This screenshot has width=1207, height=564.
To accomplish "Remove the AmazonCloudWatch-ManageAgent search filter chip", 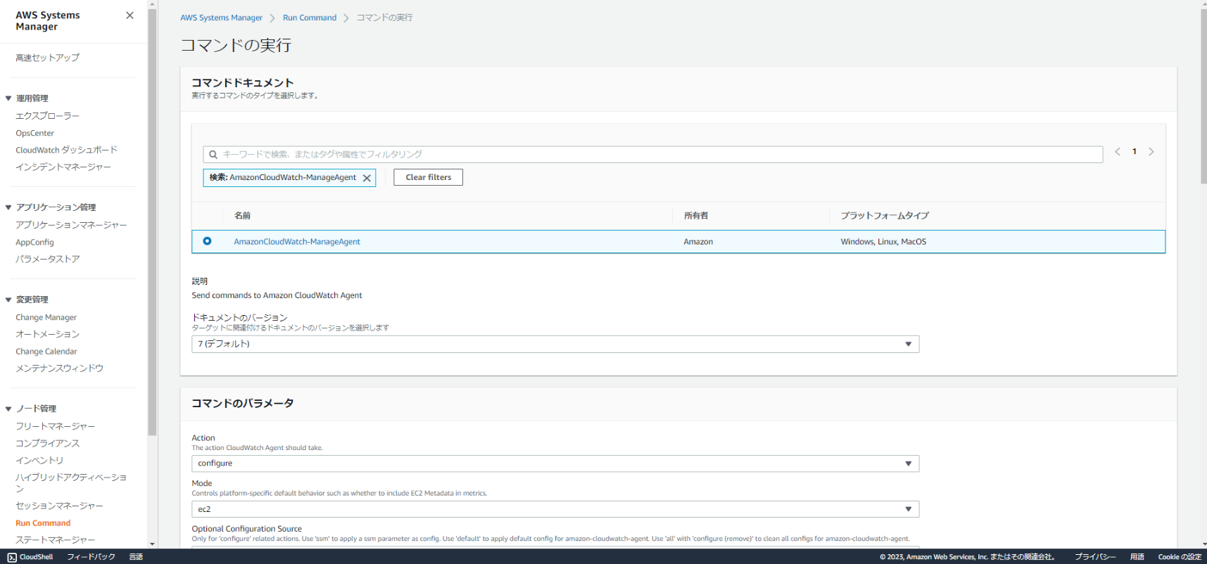I will tap(367, 178).
